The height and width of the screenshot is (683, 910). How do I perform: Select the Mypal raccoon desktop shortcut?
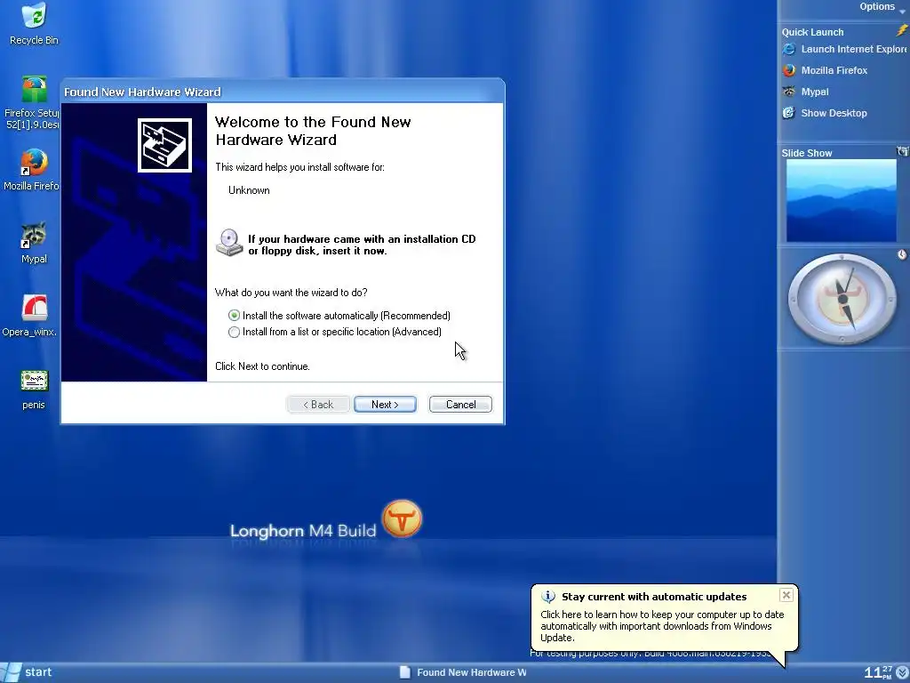click(35, 235)
